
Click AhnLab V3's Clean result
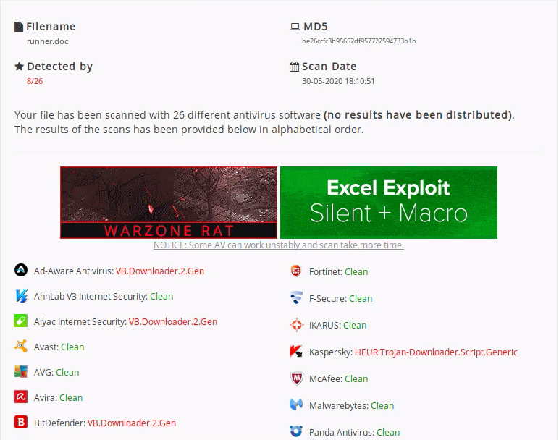coord(161,297)
